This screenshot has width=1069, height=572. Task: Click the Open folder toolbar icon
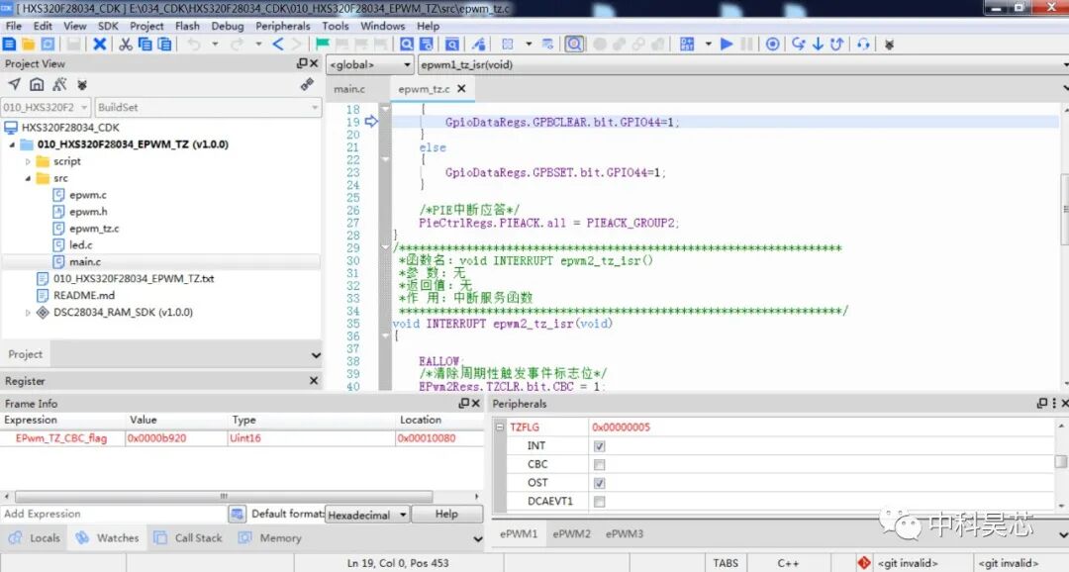pyautogui.click(x=29, y=45)
